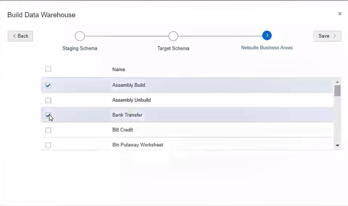Select step 3 Netsuite Business Areas circle
The image size is (348, 206).
pos(267,36)
